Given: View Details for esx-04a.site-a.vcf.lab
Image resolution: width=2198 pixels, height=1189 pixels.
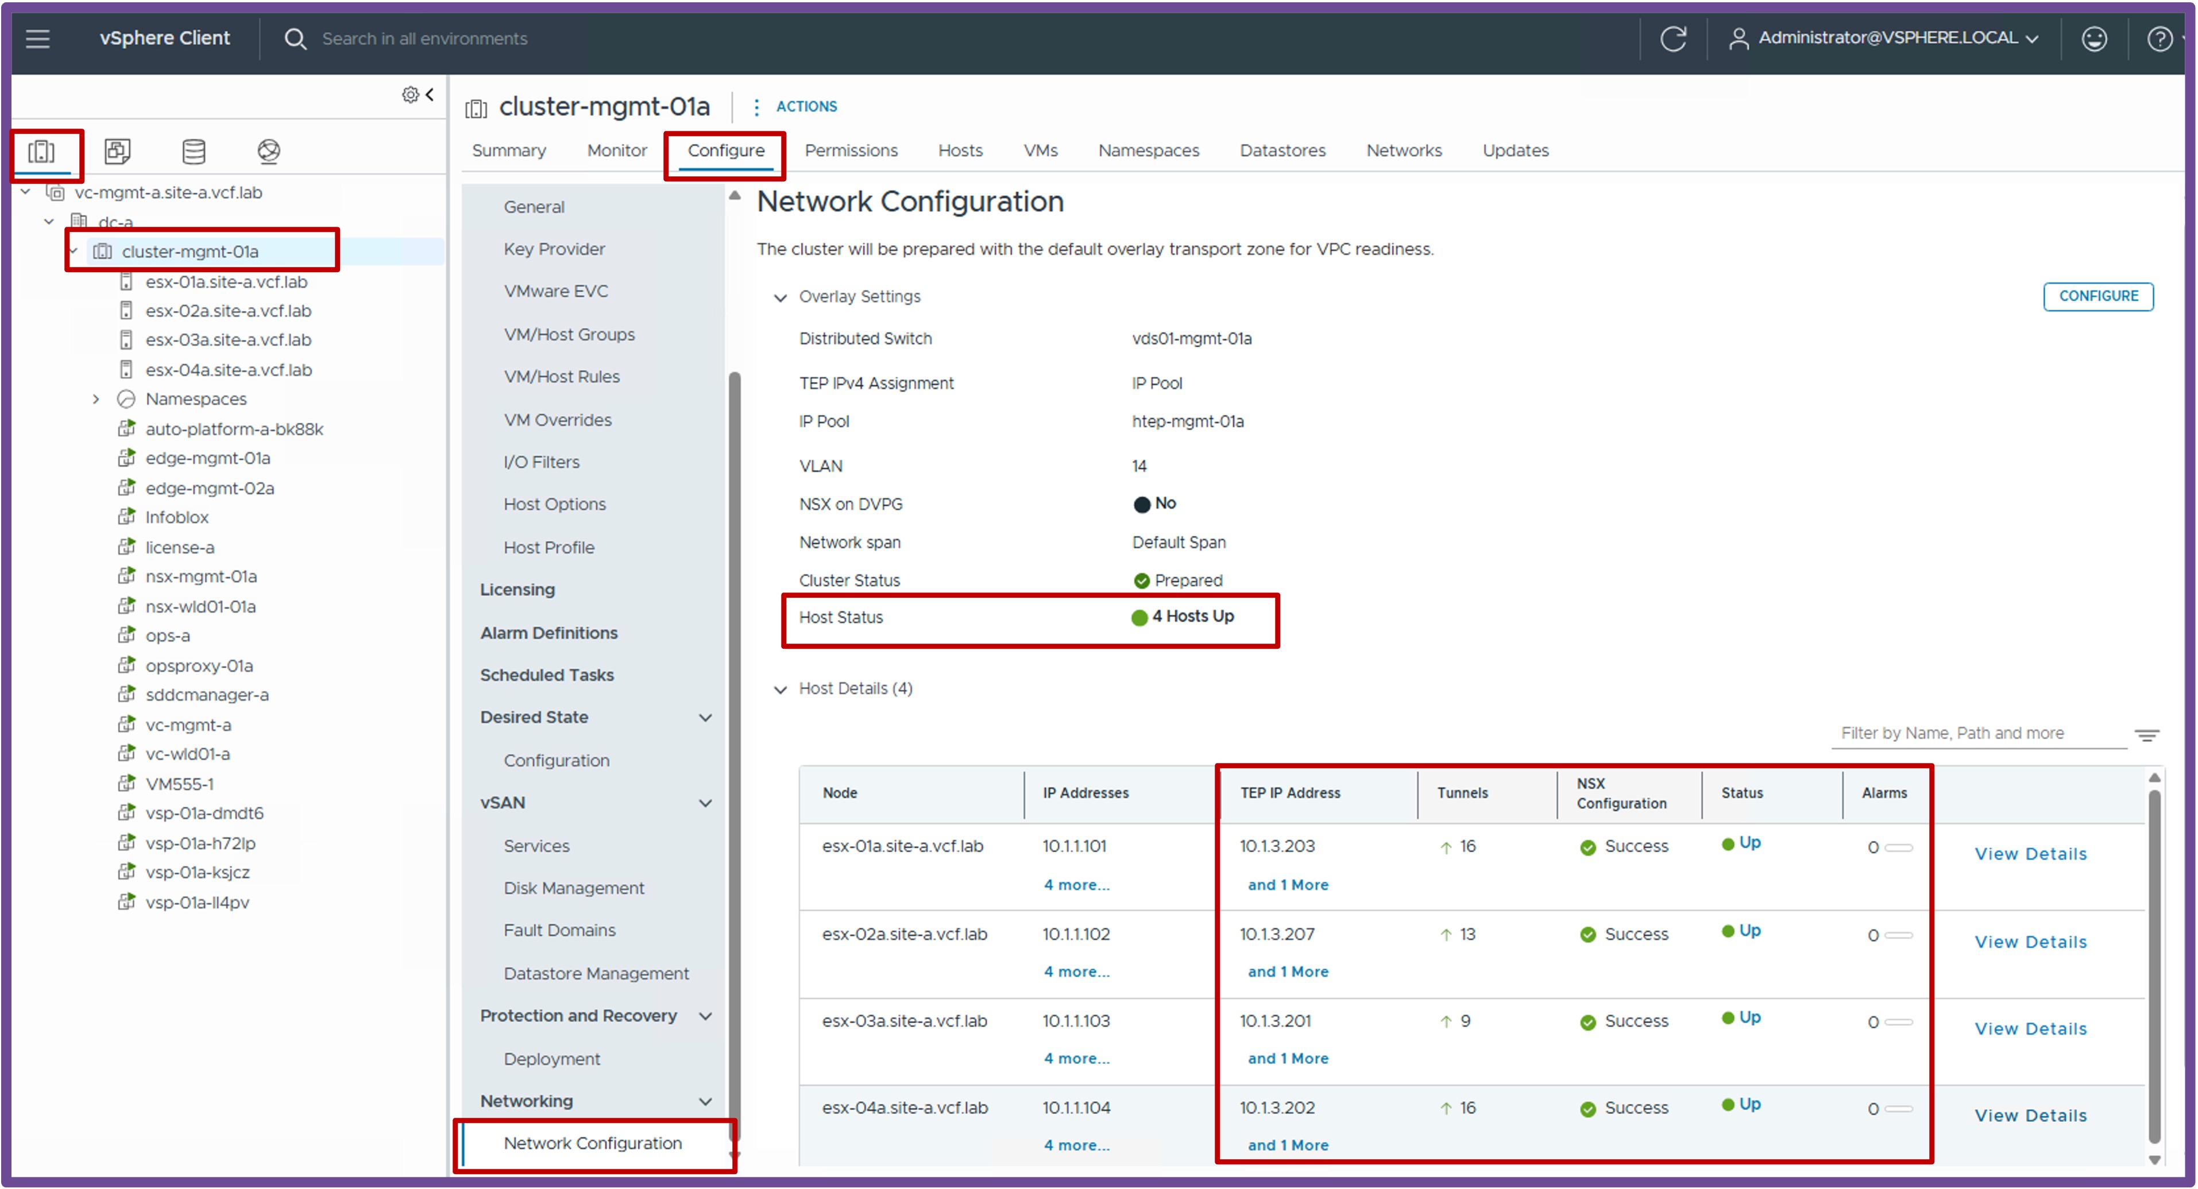Looking at the screenshot, I should click(x=2031, y=1116).
